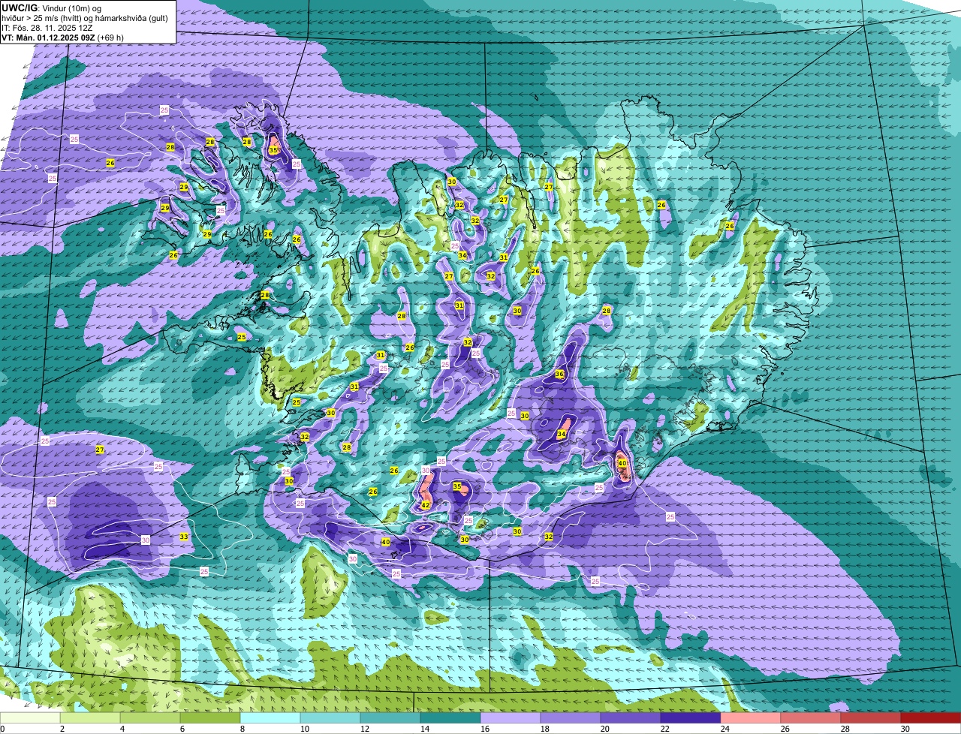Click tick label "0" on the color bar
This screenshot has height=734, width=961.
click(2, 729)
